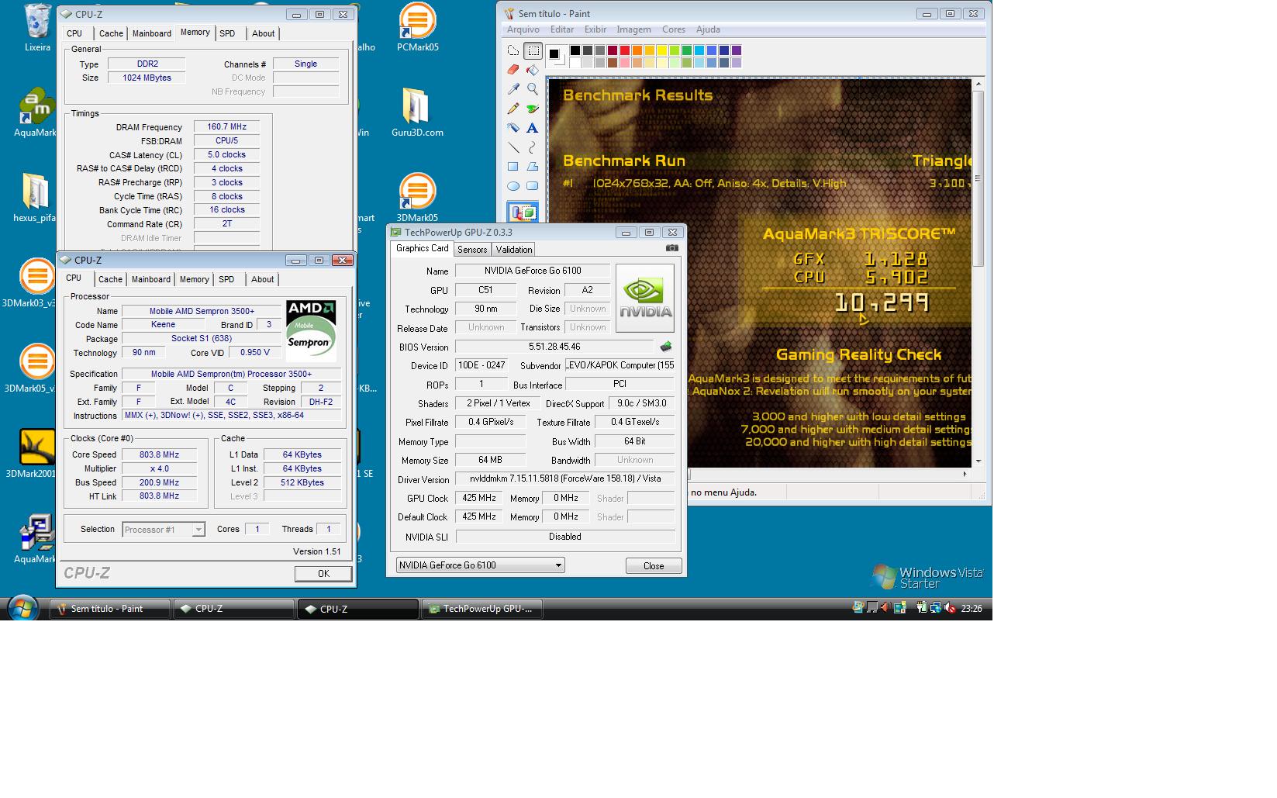
Task: Pick the orange color swatch in Paint palette
Action: tap(637, 50)
